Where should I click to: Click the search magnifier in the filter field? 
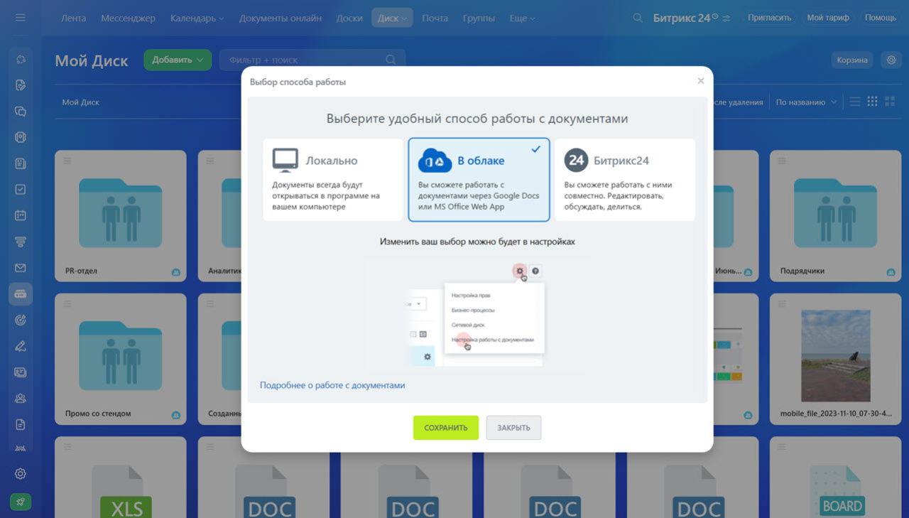[x=391, y=60]
